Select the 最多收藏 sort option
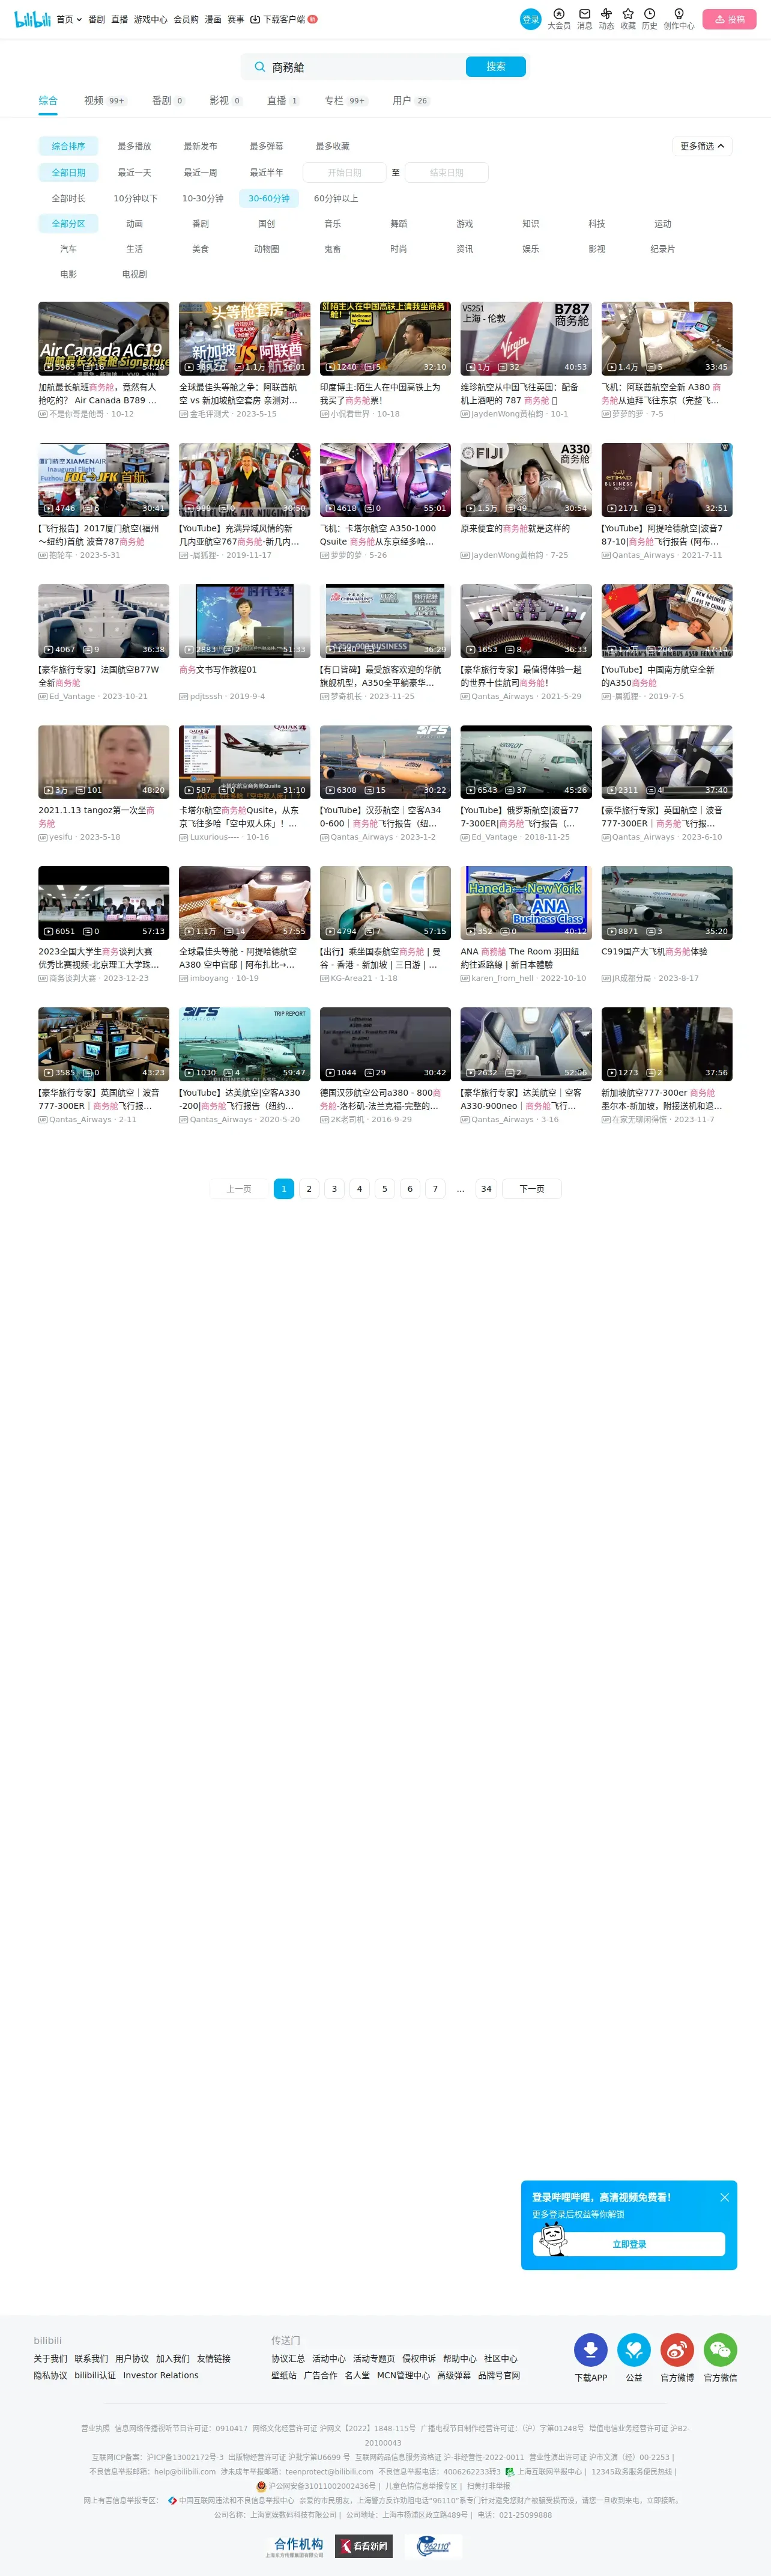 pos(333,146)
